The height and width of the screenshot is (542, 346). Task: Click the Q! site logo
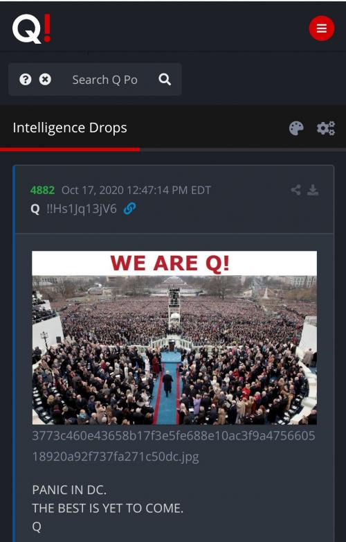[x=32, y=28]
